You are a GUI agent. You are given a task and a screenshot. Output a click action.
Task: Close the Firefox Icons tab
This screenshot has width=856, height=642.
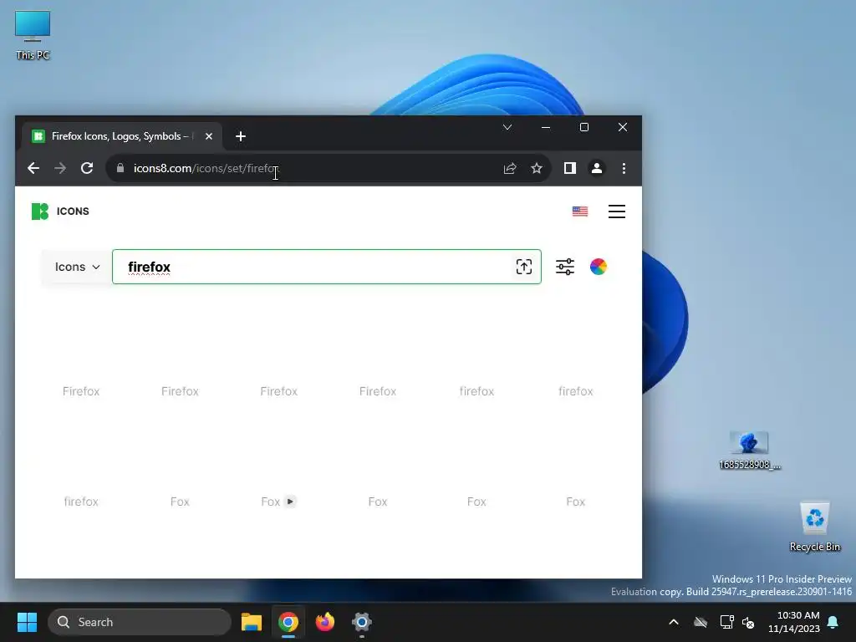point(208,136)
